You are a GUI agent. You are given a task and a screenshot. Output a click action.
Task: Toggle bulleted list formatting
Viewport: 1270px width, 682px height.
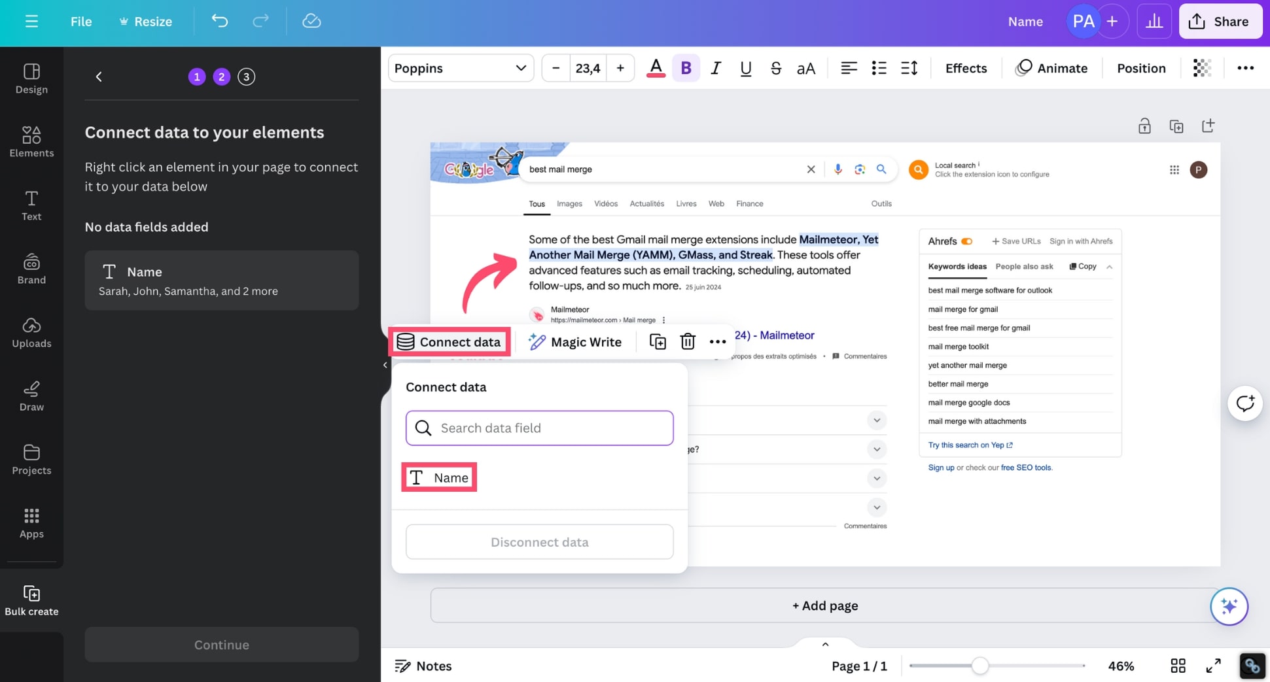click(x=879, y=68)
